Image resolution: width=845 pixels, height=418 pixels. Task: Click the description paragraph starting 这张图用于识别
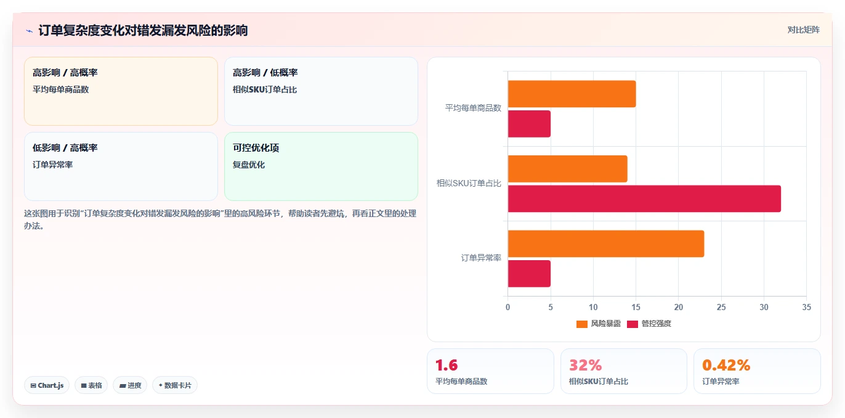coord(220,219)
